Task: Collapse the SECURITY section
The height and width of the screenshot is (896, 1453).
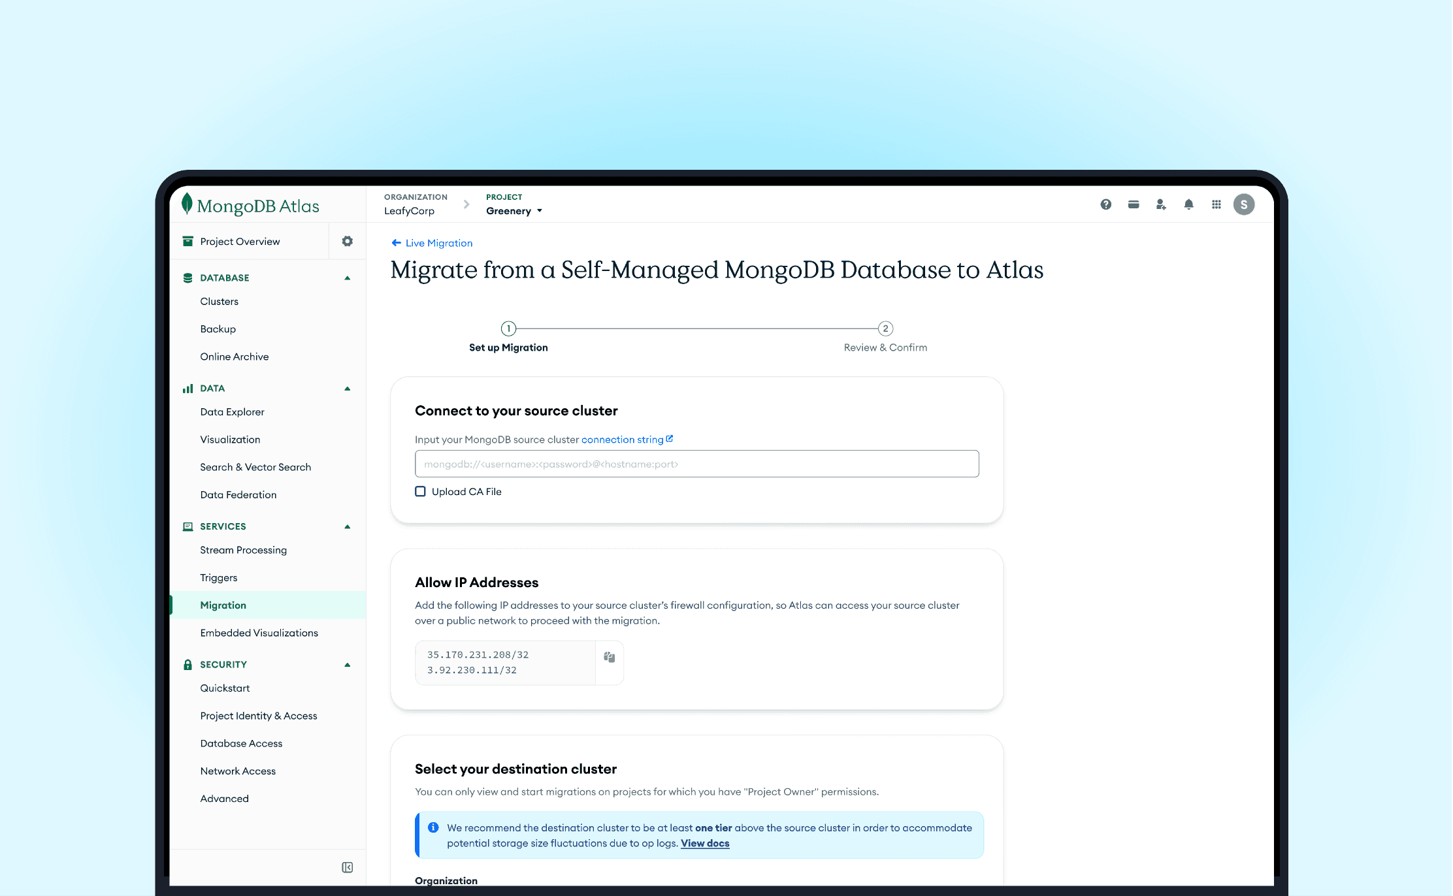Action: click(x=347, y=664)
